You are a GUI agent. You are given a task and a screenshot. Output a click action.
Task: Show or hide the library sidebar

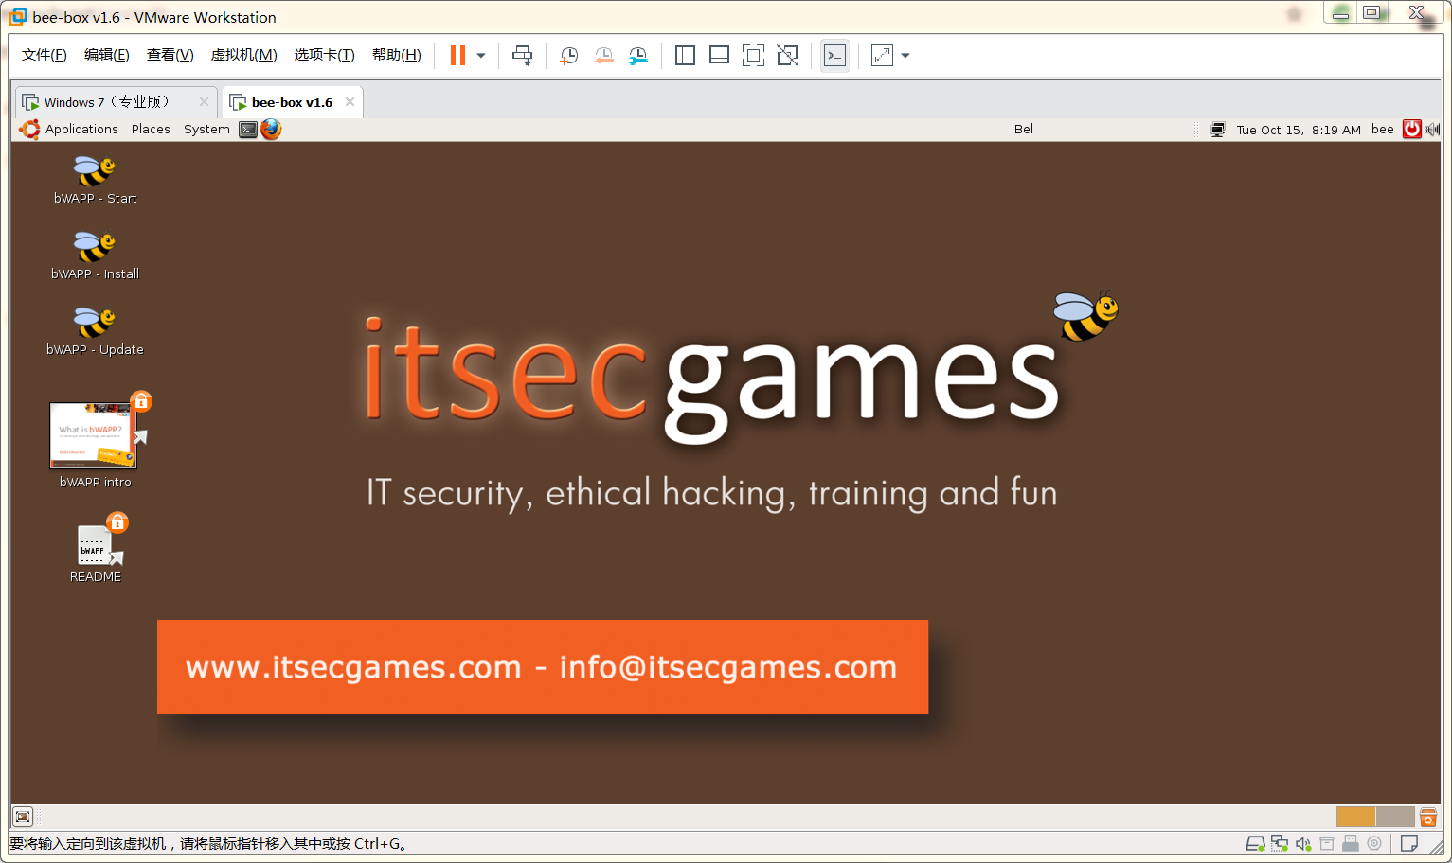[685, 56]
